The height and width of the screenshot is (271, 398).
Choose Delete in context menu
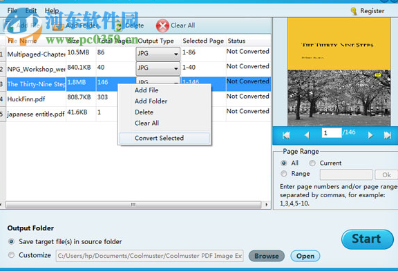(144, 112)
